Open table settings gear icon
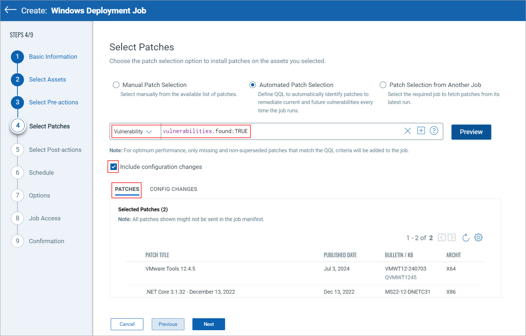 [x=478, y=237]
